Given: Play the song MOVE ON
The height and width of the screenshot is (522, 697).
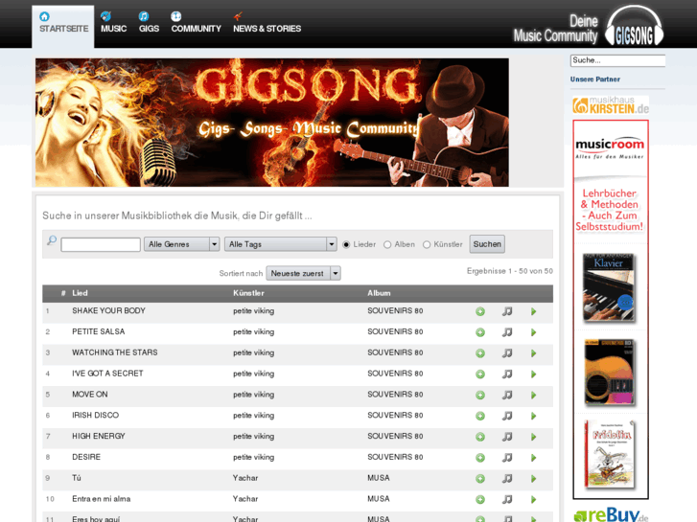Looking at the screenshot, I should tap(533, 395).
